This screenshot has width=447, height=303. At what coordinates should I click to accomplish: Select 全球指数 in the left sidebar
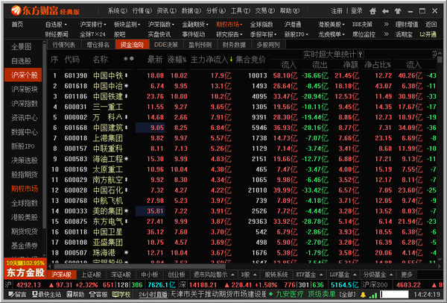(x=24, y=203)
